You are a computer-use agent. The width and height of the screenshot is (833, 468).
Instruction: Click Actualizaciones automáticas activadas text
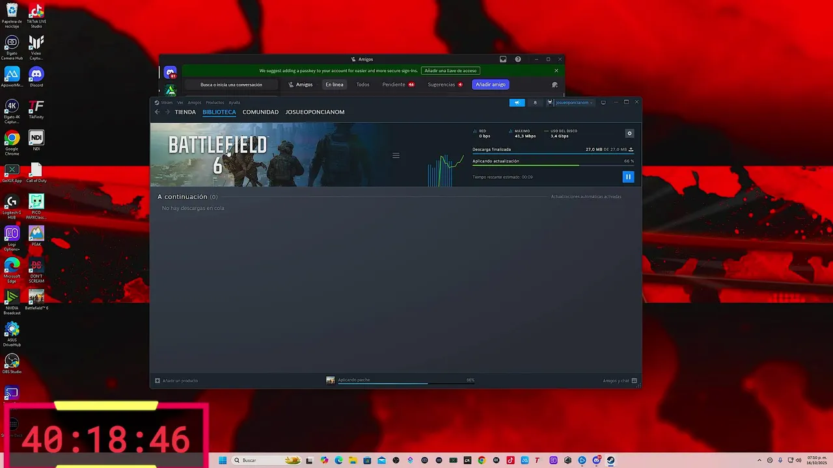coord(586,196)
